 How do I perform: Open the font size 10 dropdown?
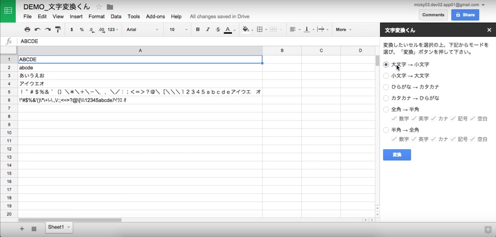pos(178,30)
